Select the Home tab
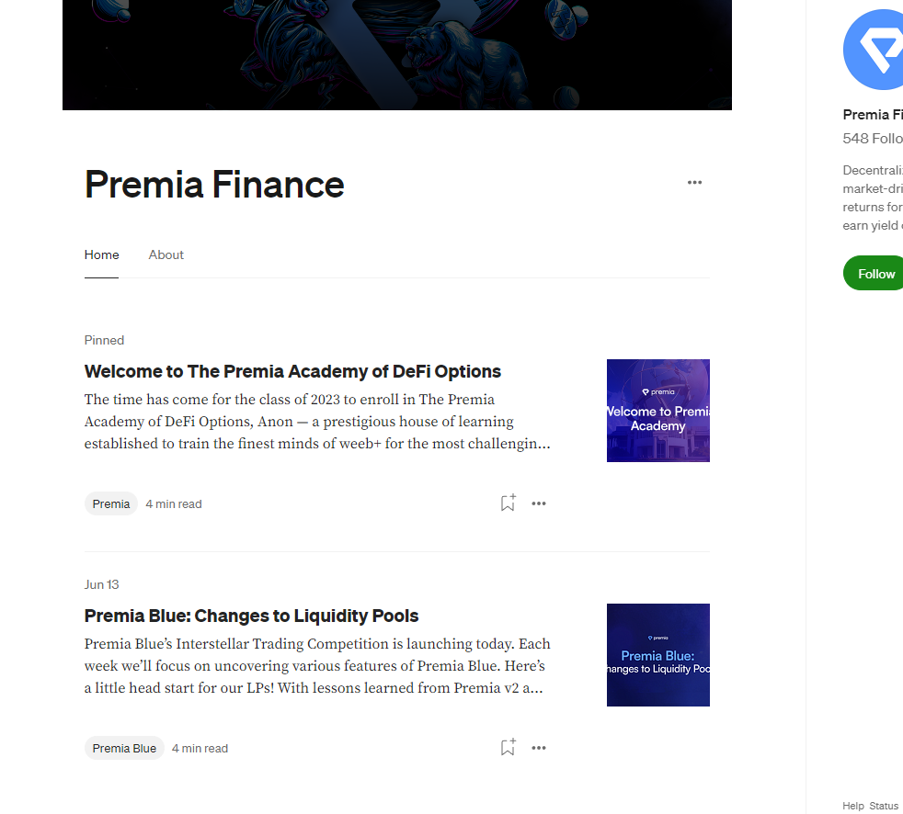 pyautogui.click(x=102, y=254)
